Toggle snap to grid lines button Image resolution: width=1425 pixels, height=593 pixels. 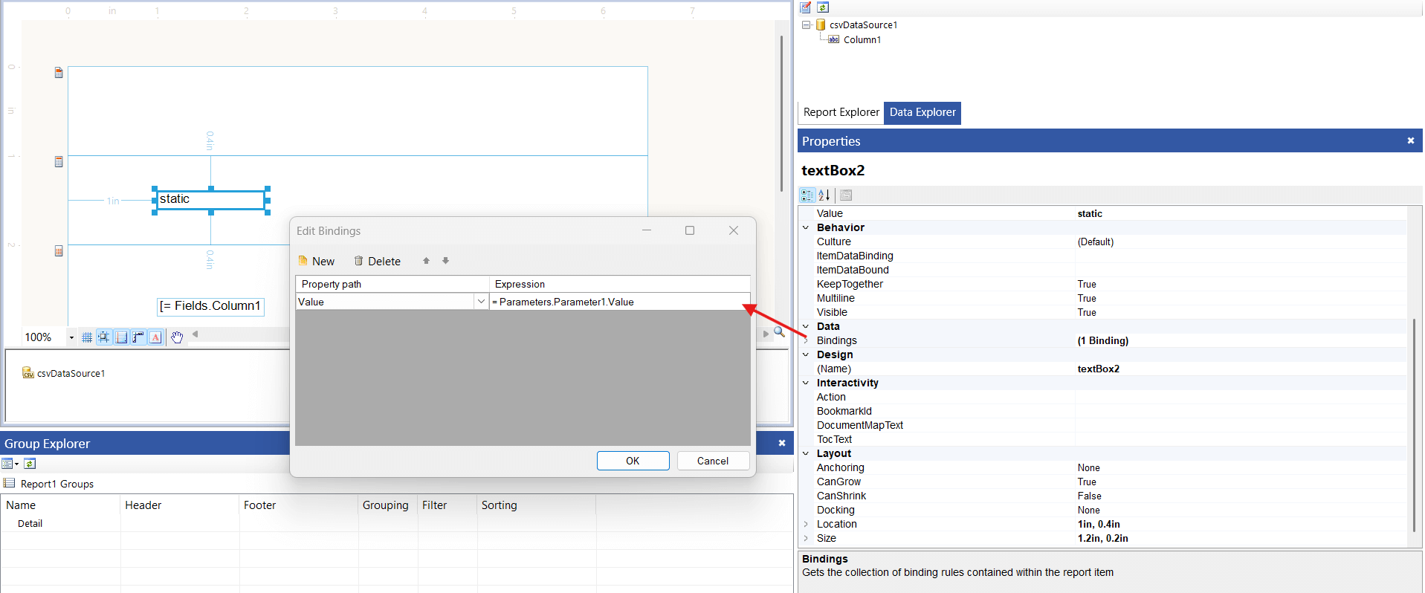pos(104,337)
